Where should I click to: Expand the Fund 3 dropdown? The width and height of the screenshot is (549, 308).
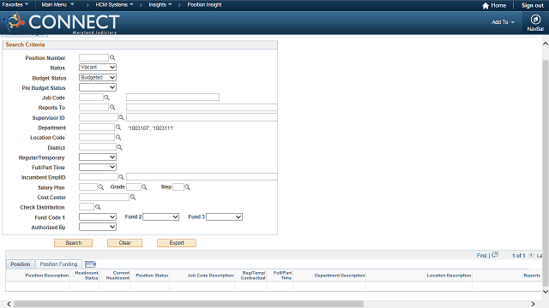pyautogui.click(x=225, y=216)
